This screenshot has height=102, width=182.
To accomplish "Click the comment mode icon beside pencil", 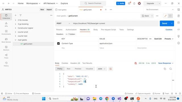I will 170,16.
